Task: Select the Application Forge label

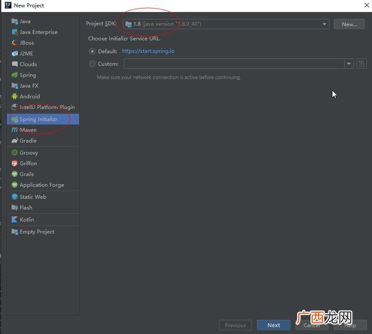Action: click(x=42, y=185)
